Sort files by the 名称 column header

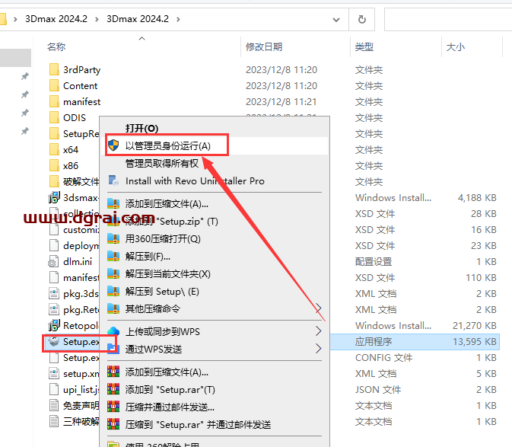click(x=56, y=46)
